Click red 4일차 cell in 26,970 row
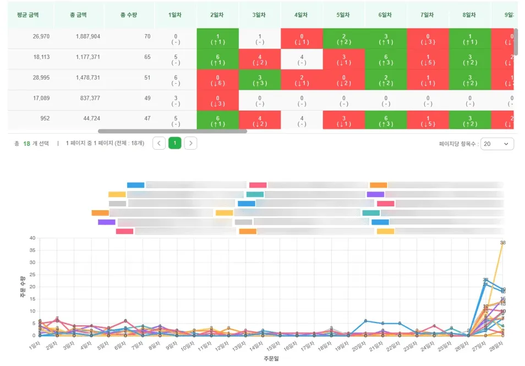The height and width of the screenshot is (366, 525). (302, 39)
